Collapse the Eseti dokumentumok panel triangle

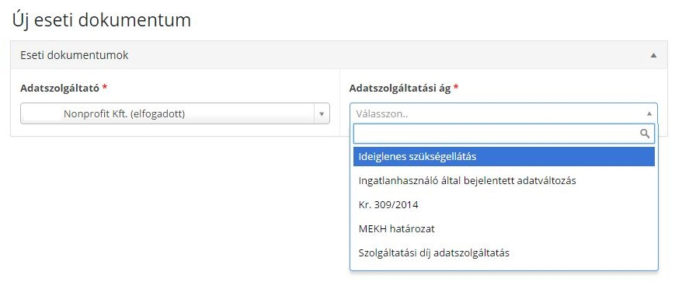[x=653, y=55]
